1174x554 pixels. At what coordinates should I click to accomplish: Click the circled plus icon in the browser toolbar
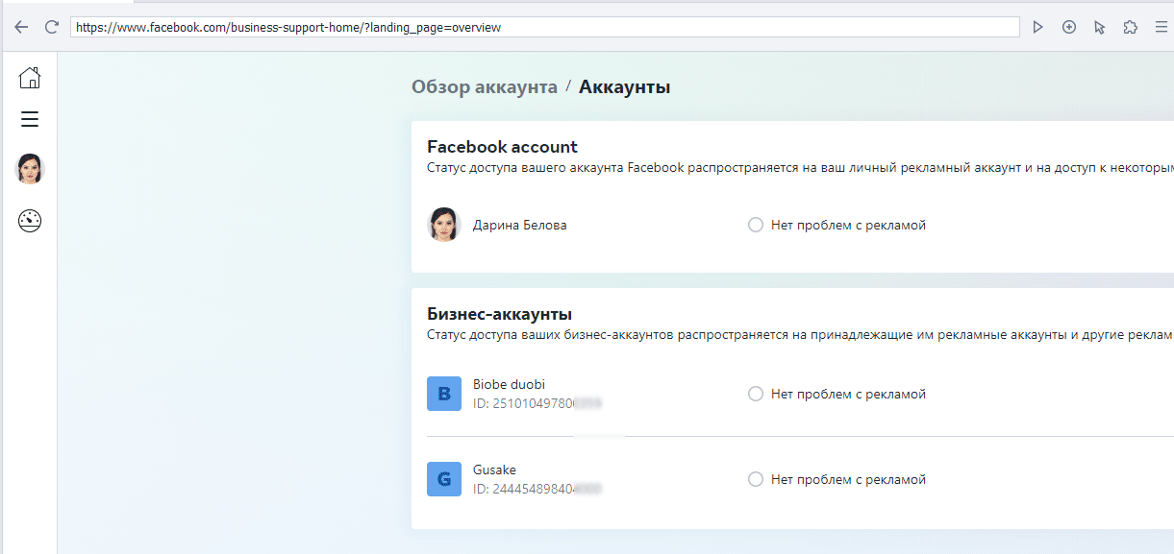(x=1068, y=28)
